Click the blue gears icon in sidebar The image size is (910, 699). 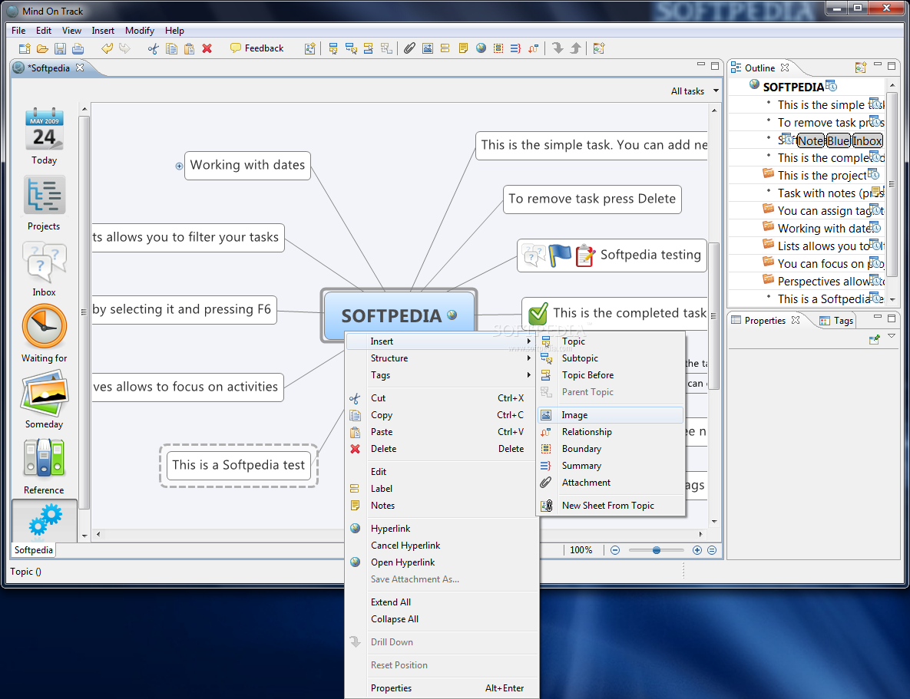tap(45, 519)
